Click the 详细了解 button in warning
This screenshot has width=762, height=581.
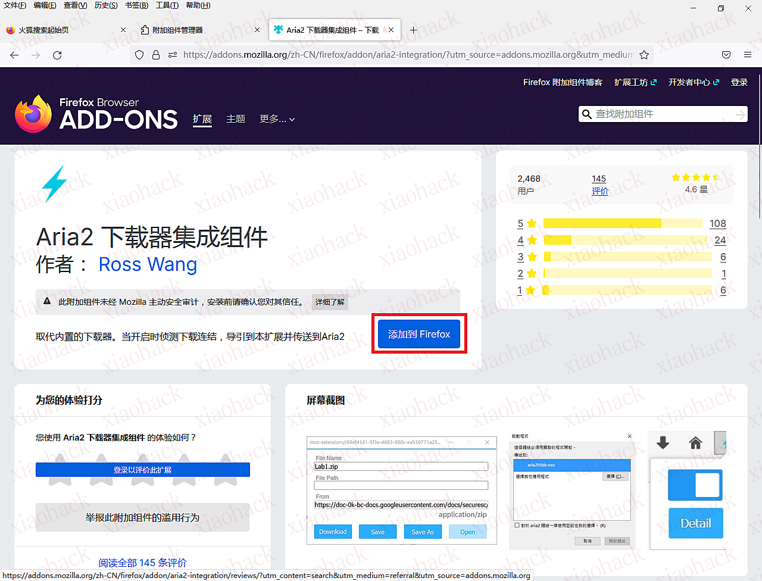click(x=330, y=302)
